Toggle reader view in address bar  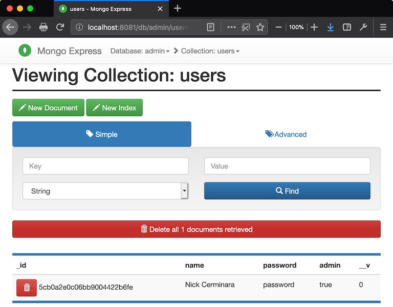(210, 27)
